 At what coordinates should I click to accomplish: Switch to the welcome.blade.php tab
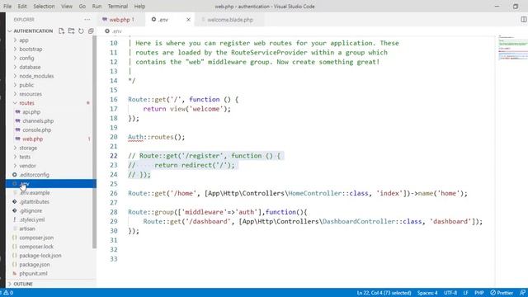(x=230, y=20)
